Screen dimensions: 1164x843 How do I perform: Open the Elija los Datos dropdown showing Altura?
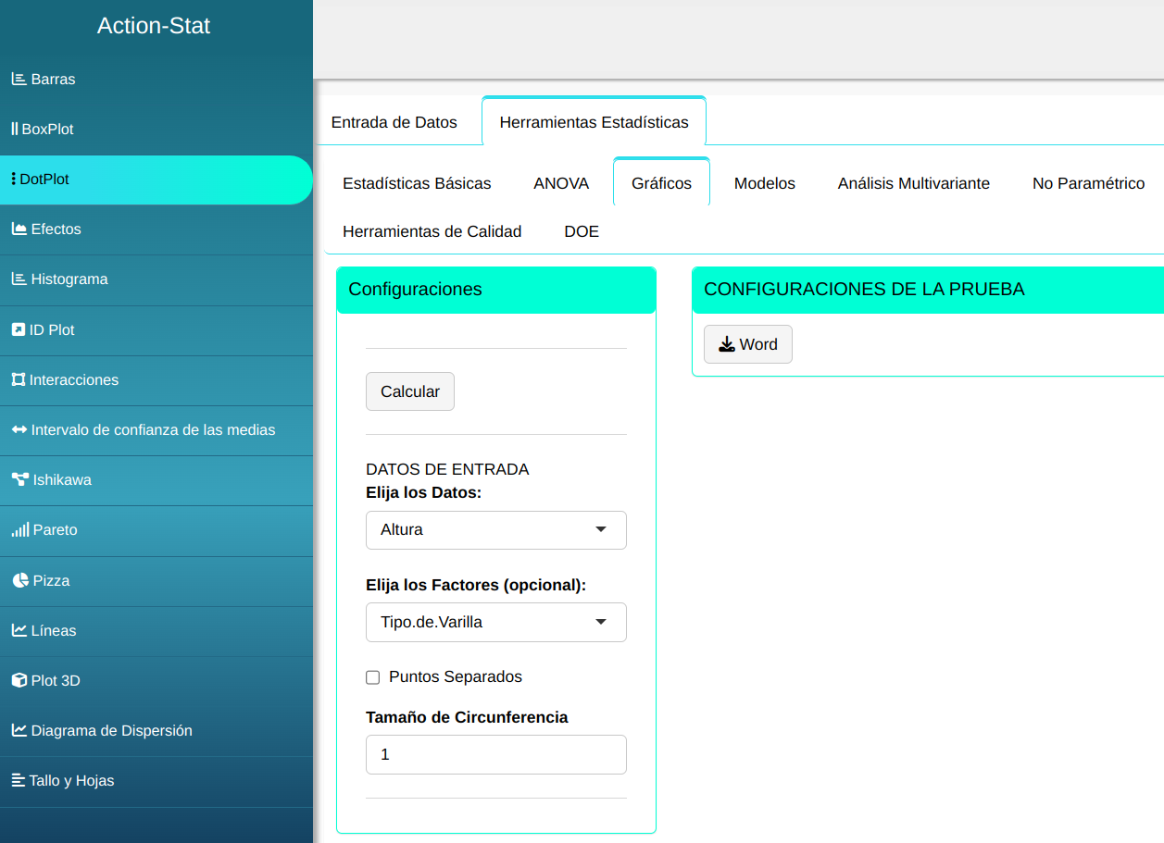point(495,530)
